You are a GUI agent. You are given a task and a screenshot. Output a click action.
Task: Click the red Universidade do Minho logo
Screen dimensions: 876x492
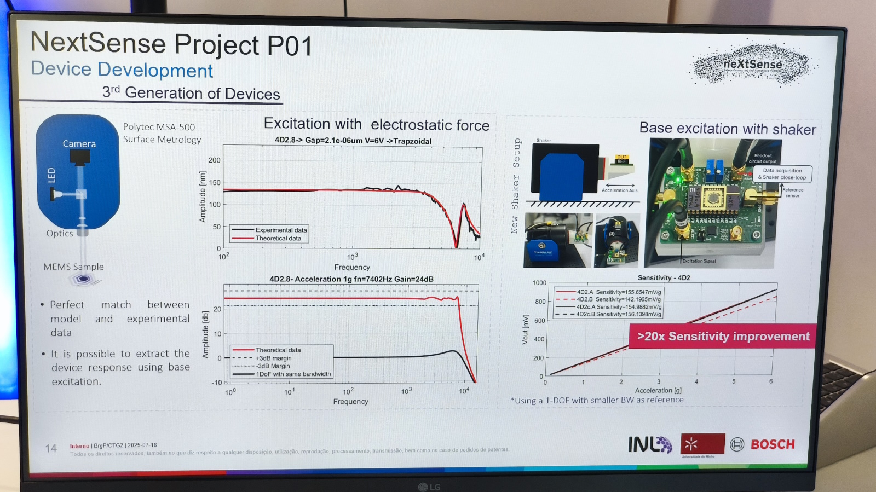point(702,444)
